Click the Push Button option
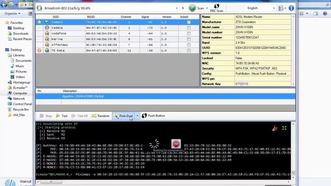Image resolution: width=331 pixels, height=186 pixels. click(x=154, y=116)
